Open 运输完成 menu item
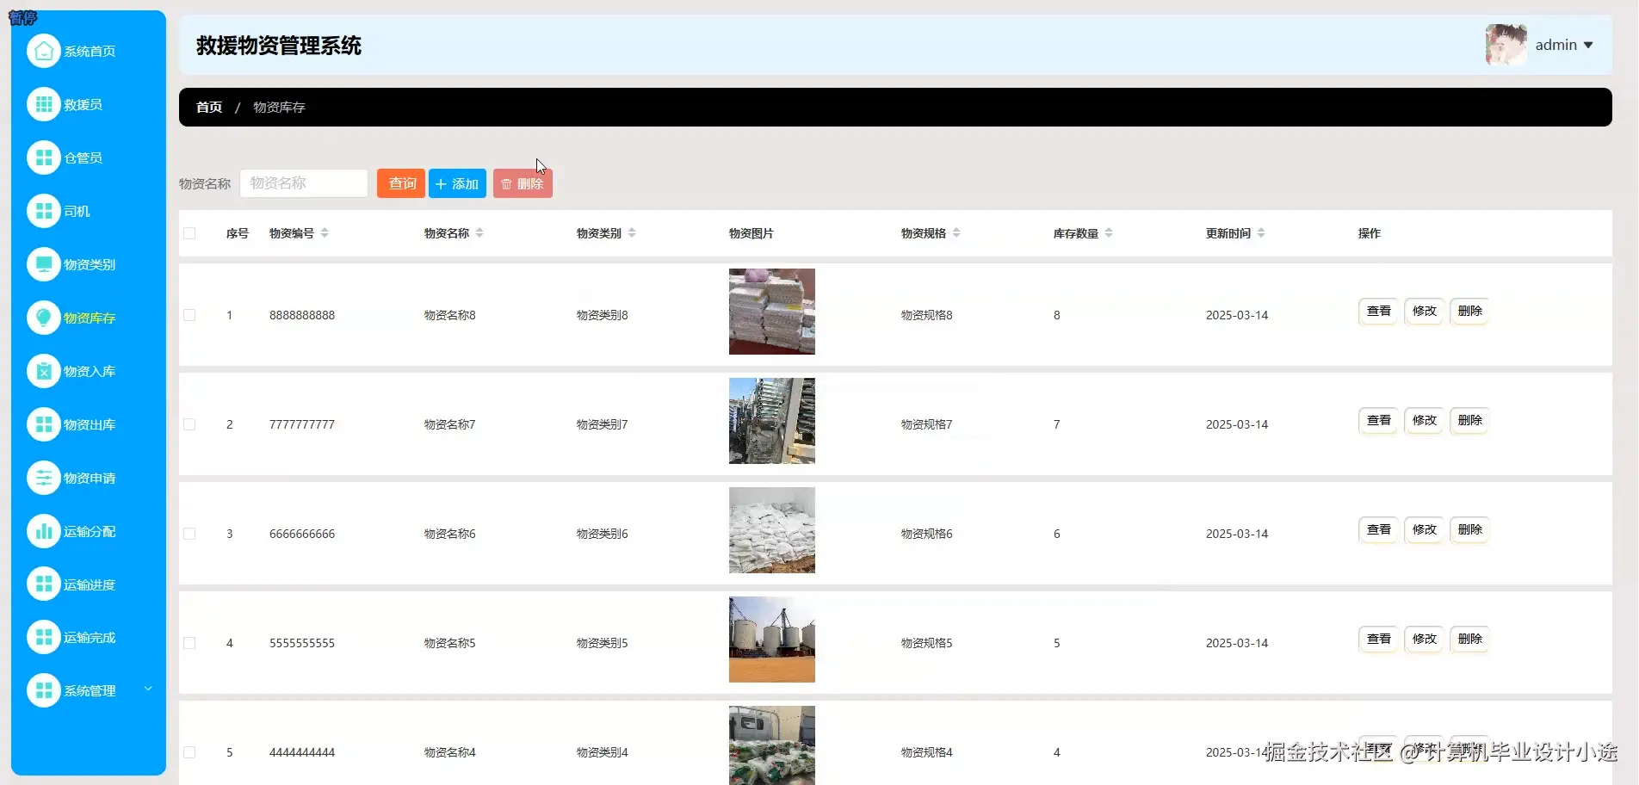Screen dimensions: 1639x785 [x=89, y=637]
